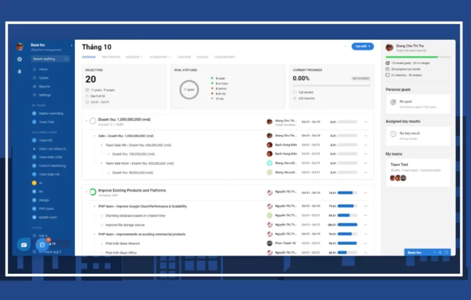Click the chat bubble button at bottom left
Screen dimensions: 471x300
[24, 244]
